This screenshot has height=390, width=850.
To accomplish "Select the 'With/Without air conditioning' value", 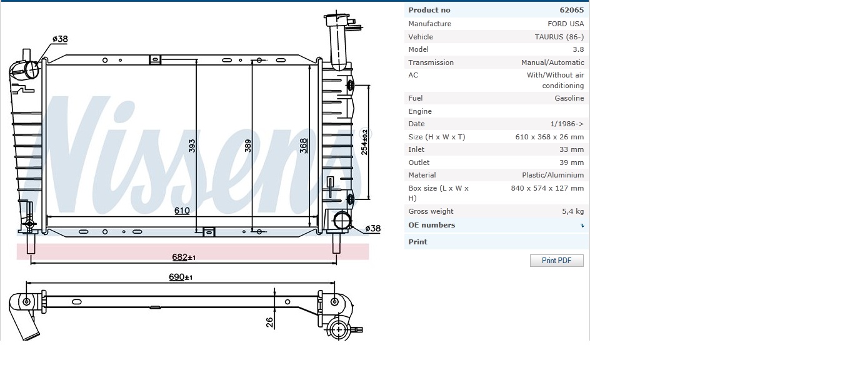I will click(555, 80).
